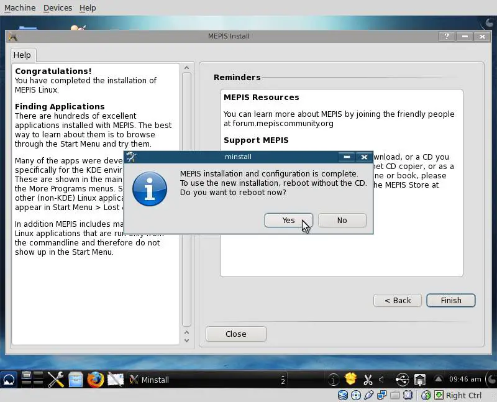This screenshot has width=497, height=402.
Task: Click the taskbar row indicator showing 2
Action: coord(283,380)
